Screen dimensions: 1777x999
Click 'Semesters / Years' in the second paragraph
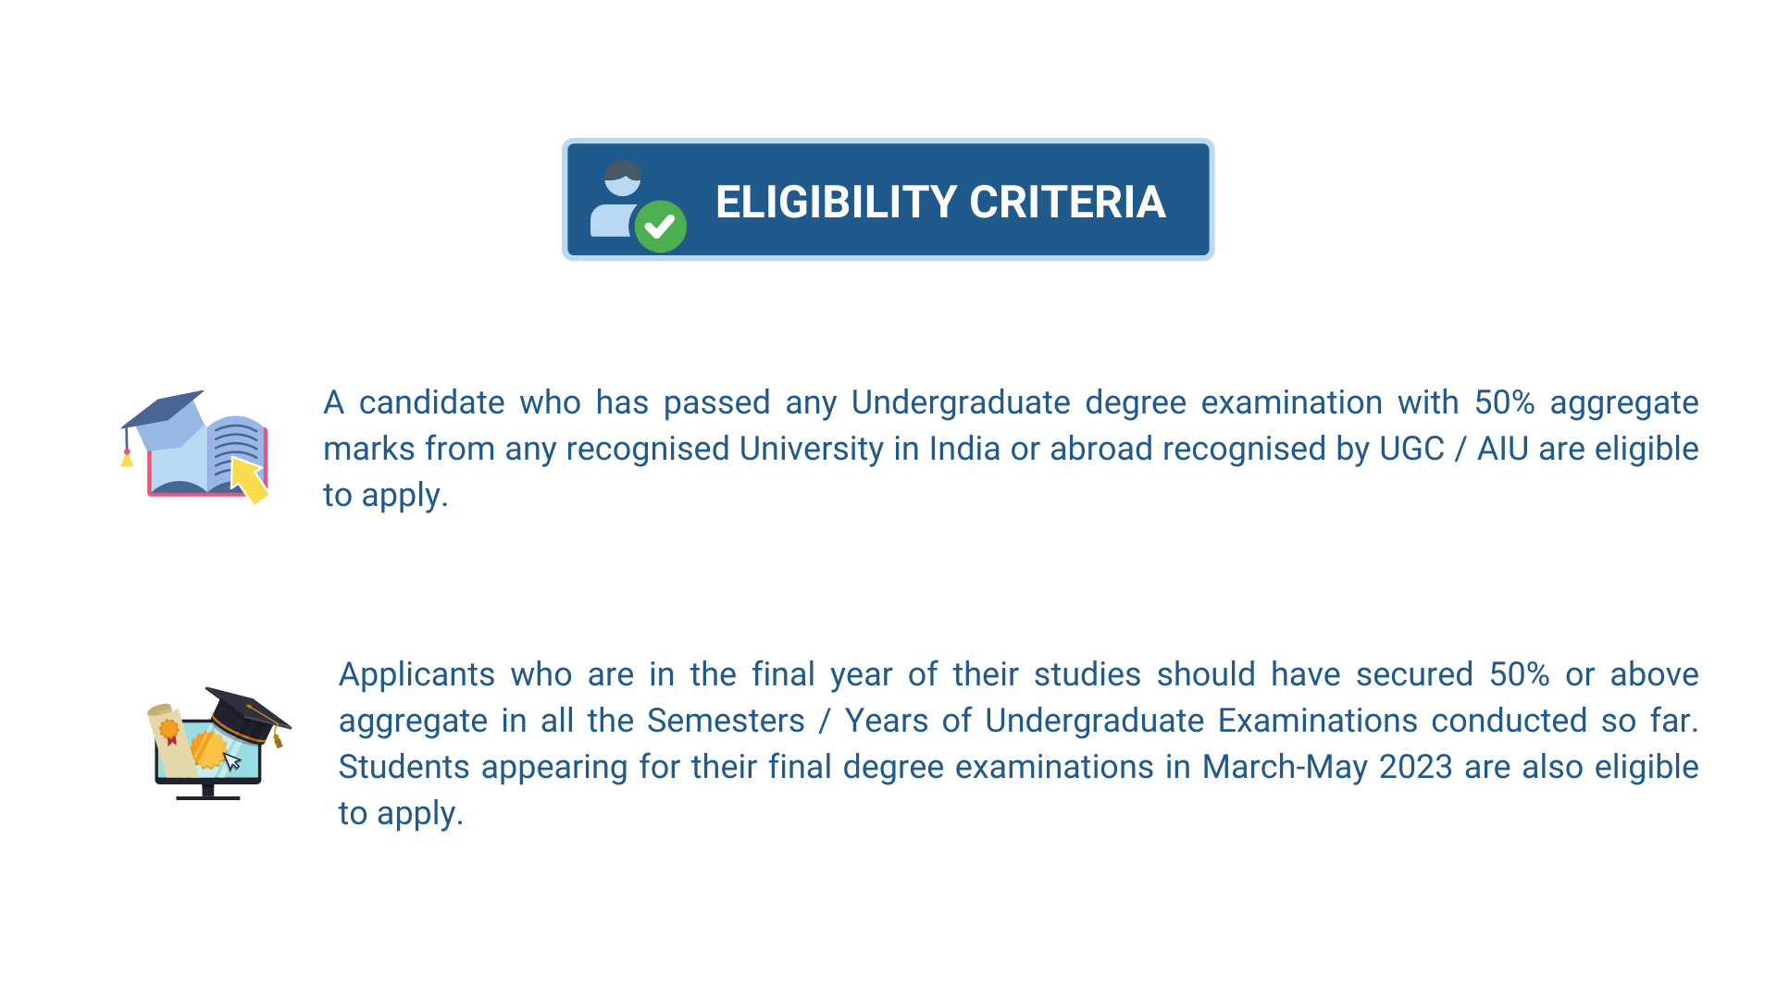(810, 721)
